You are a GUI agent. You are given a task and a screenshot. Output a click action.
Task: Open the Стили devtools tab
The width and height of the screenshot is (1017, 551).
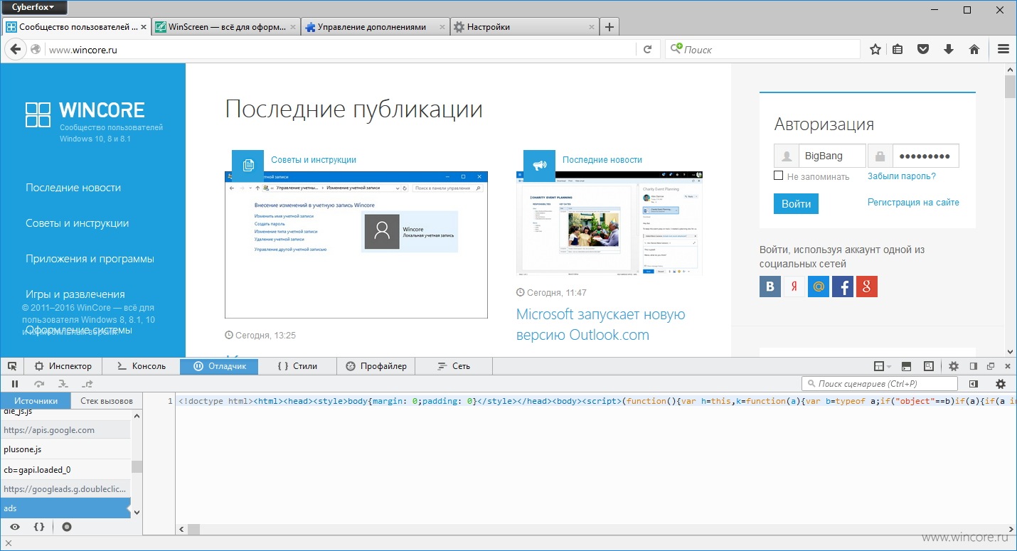(x=297, y=366)
